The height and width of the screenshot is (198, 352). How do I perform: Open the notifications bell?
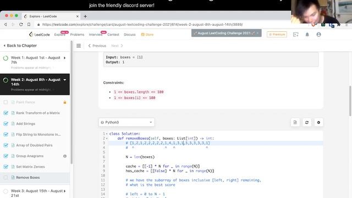click(x=307, y=34)
